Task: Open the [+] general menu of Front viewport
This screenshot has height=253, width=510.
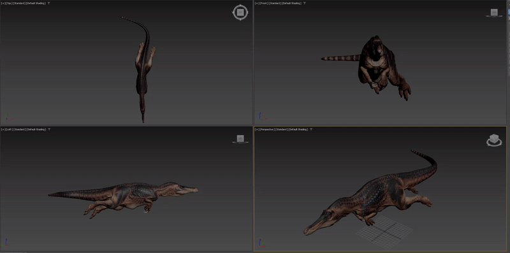Action: pyautogui.click(x=258, y=3)
